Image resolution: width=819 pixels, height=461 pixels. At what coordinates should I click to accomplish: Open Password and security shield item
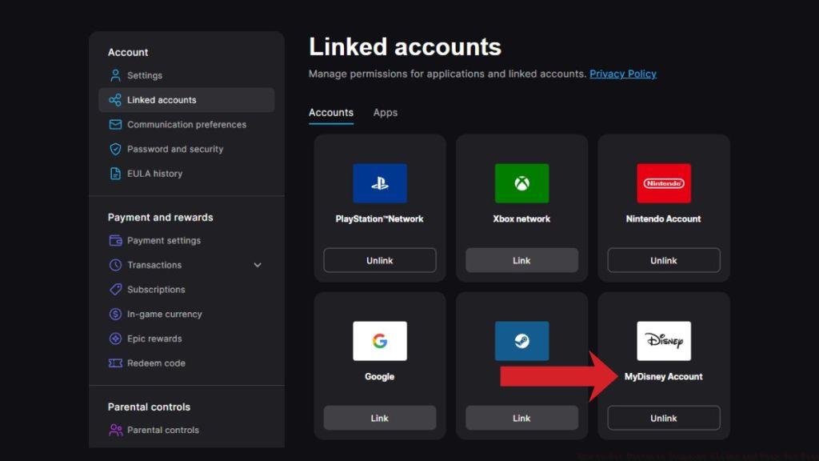coord(174,149)
